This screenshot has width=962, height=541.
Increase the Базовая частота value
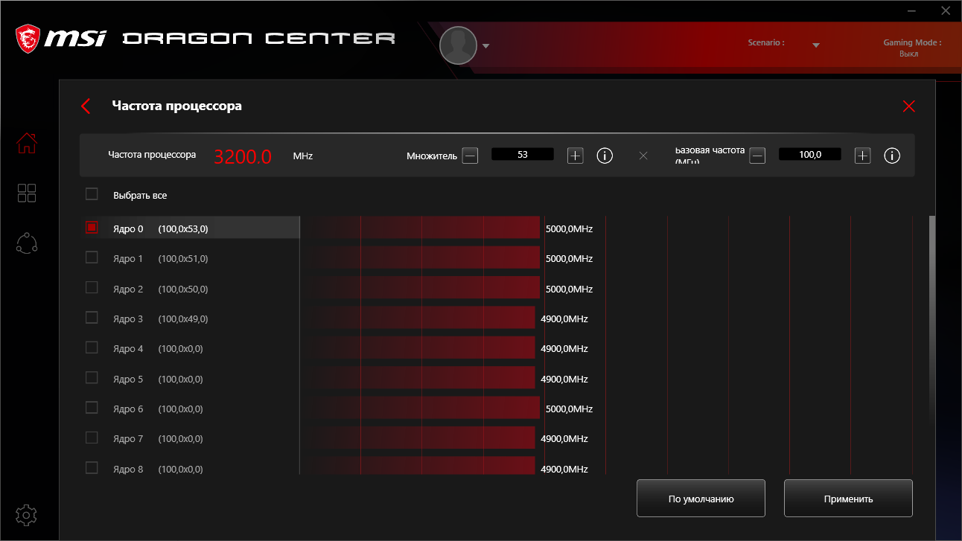(862, 156)
